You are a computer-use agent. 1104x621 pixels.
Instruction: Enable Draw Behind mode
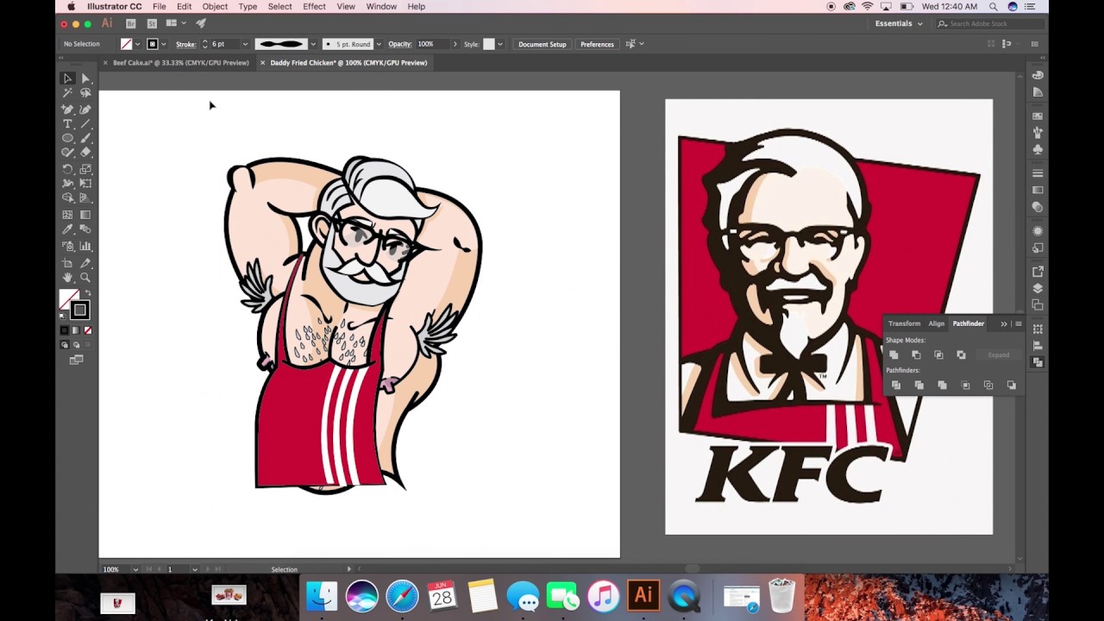(x=76, y=345)
